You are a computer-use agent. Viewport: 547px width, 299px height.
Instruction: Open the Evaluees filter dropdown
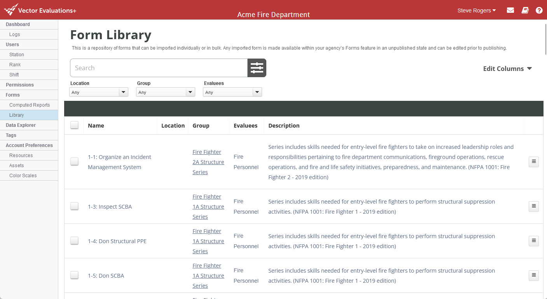[x=232, y=92]
